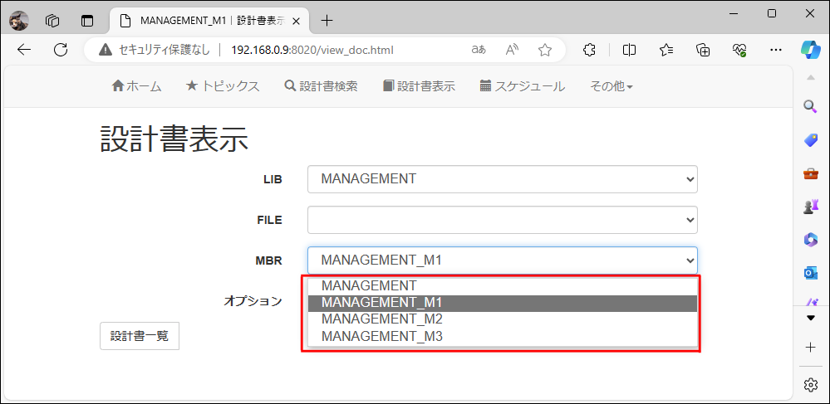The image size is (830, 404).
Task: Choose MANAGEMENT_M3 from the list
Action: click(x=503, y=336)
